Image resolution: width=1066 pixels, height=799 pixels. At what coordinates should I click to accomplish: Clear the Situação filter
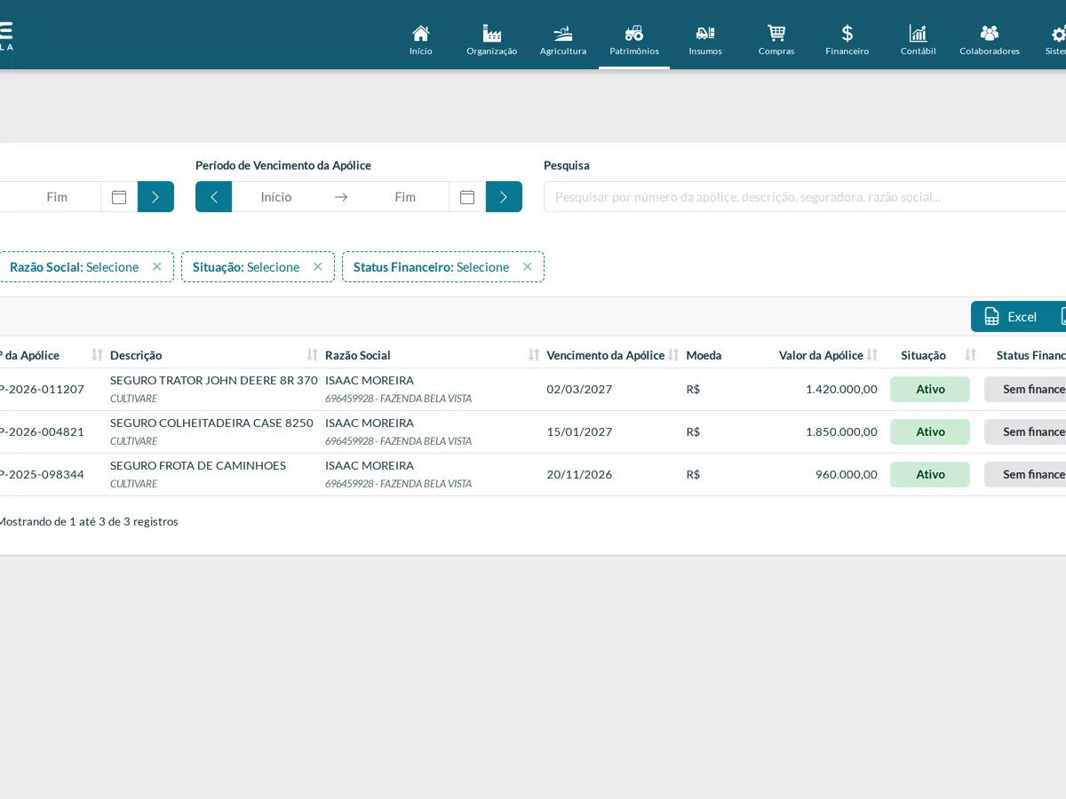coord(318,266)
